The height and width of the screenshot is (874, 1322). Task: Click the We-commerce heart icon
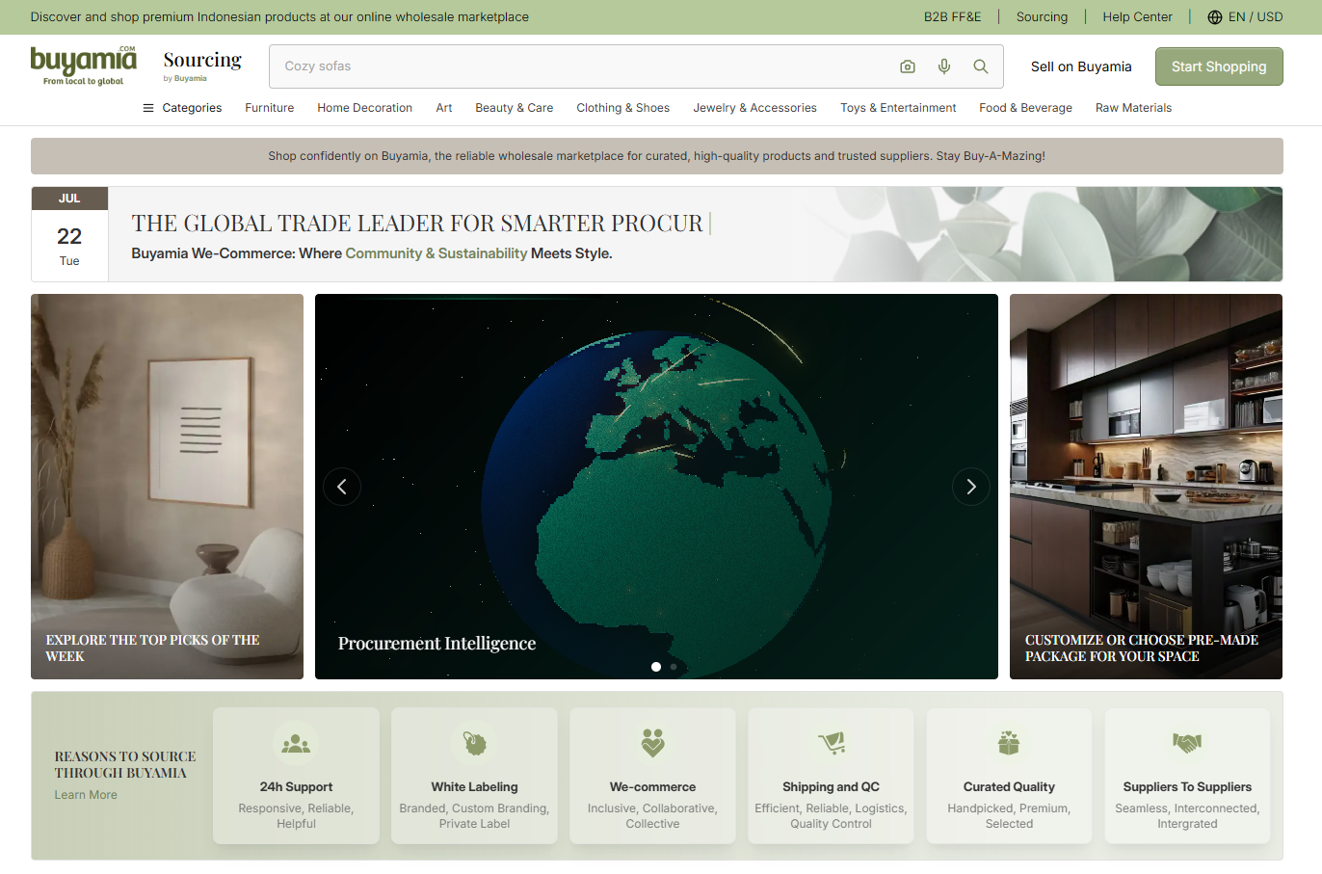tap(652, 743)
